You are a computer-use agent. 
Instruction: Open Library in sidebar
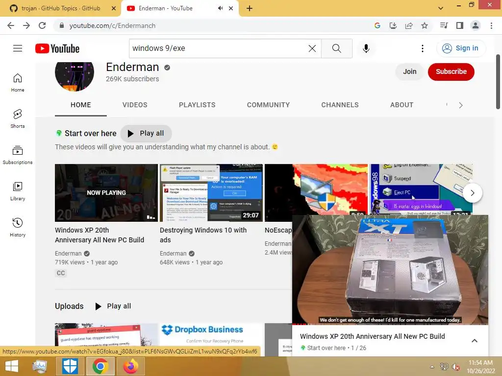18,191
